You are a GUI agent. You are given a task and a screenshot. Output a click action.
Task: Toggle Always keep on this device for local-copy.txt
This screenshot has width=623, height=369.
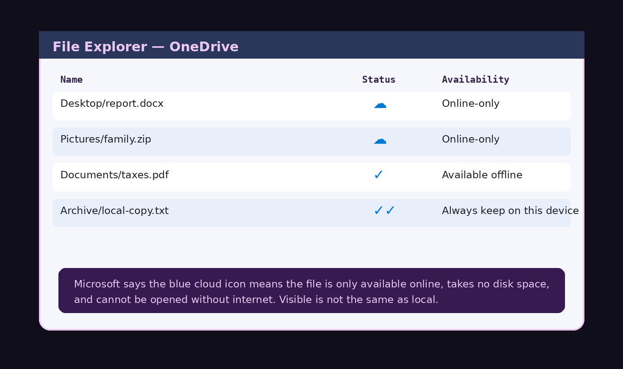point(510,211)
